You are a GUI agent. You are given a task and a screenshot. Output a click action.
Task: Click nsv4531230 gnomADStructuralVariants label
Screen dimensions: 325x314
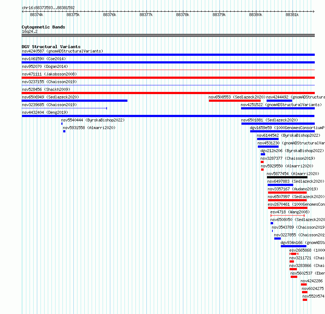tap(291, 143)
